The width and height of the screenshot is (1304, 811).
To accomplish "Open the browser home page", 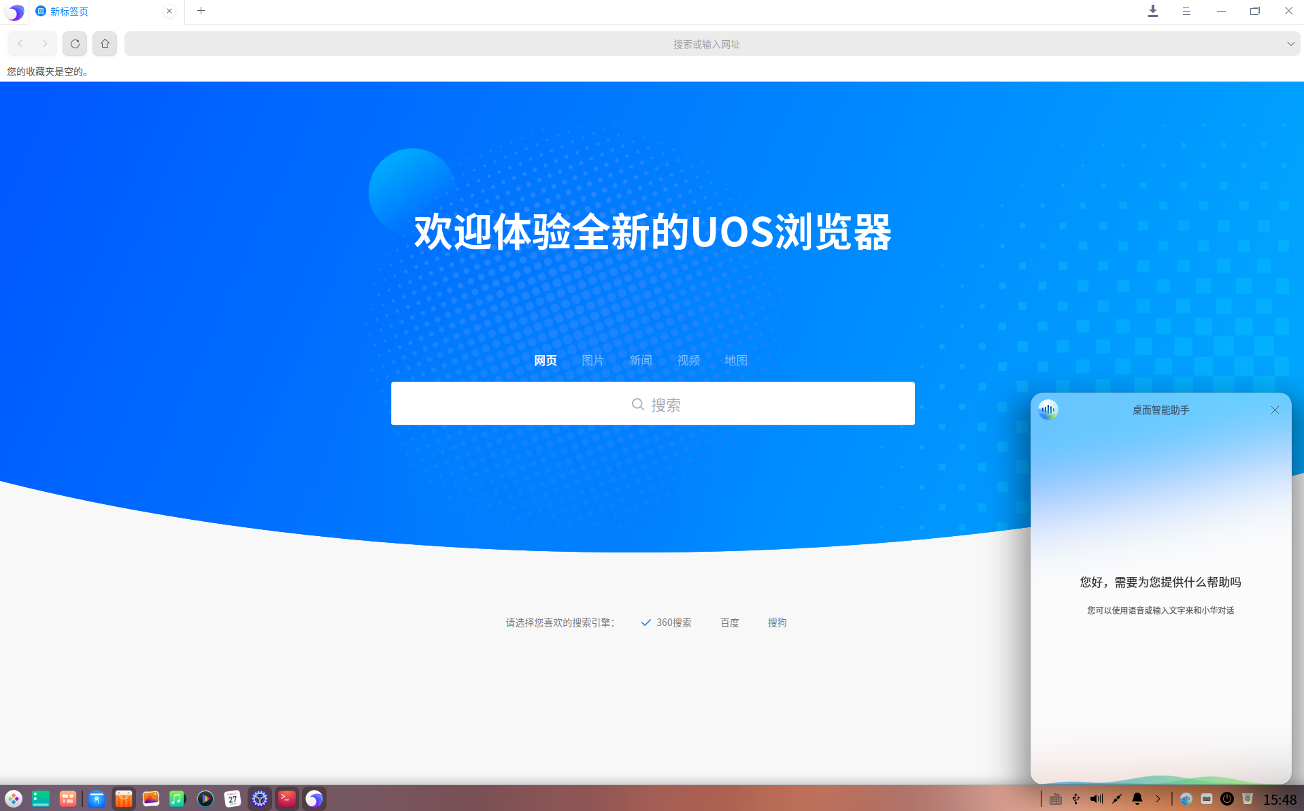I will coord(105,44).
